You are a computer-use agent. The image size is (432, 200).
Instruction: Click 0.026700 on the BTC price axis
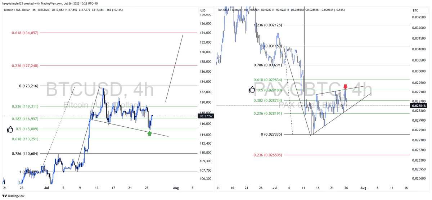[x=418, y=150]
